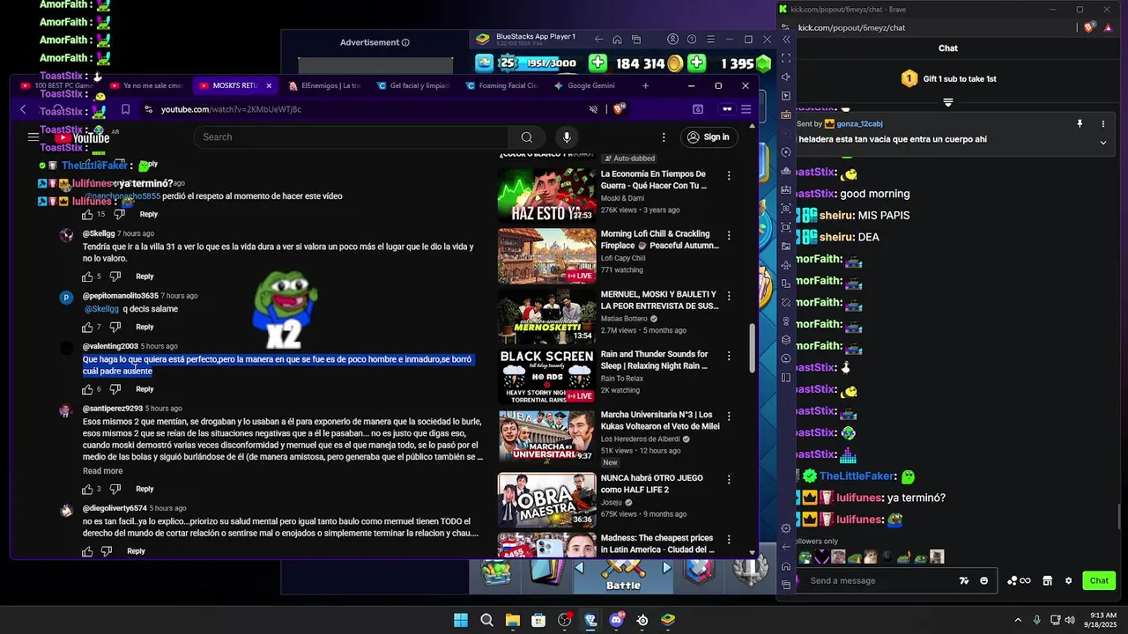Open La Economía En Tiempos De Guerra thumbnail
The width and height of the screenshot is (1128, 634).
546,195
